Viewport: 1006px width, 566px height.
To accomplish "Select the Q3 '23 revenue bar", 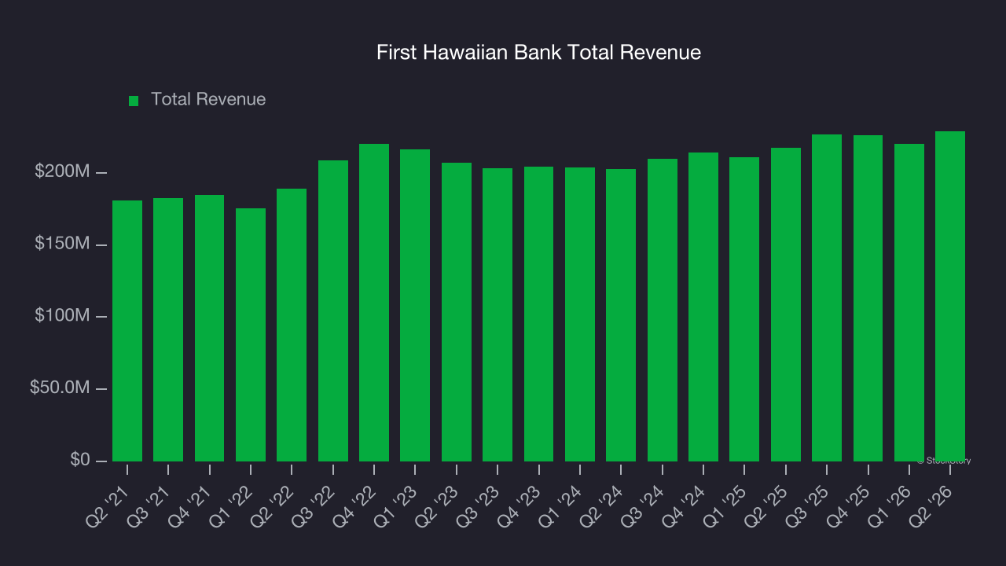I will (x=497, y=314).
